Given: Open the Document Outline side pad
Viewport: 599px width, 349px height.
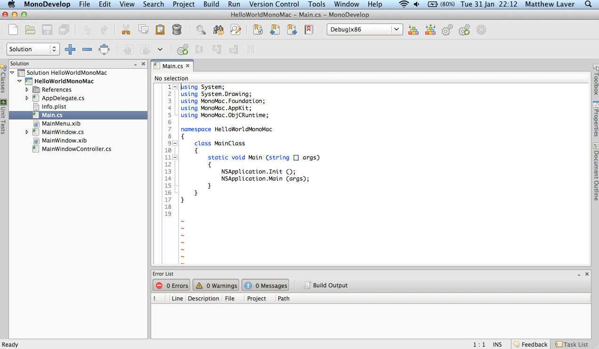Looking at the screenshot, I should (x=596, y=172).
